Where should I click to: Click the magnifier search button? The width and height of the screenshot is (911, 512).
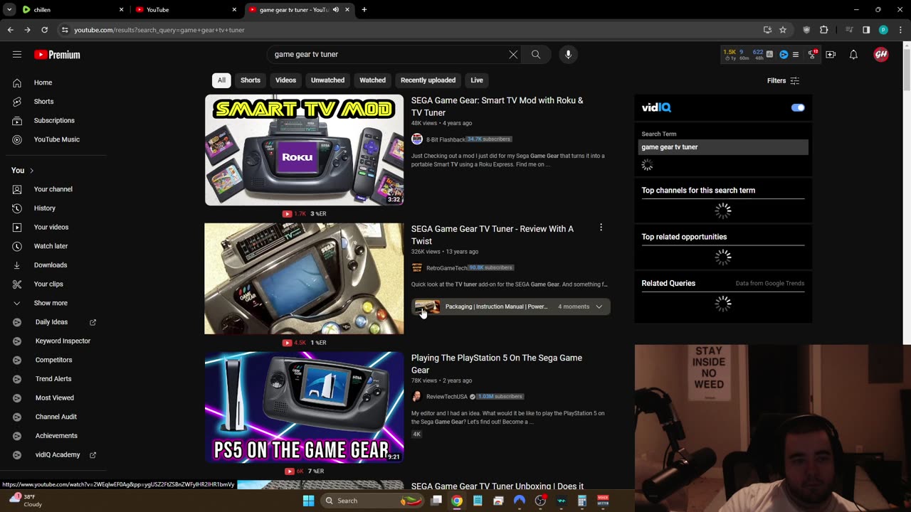point(536,54)
